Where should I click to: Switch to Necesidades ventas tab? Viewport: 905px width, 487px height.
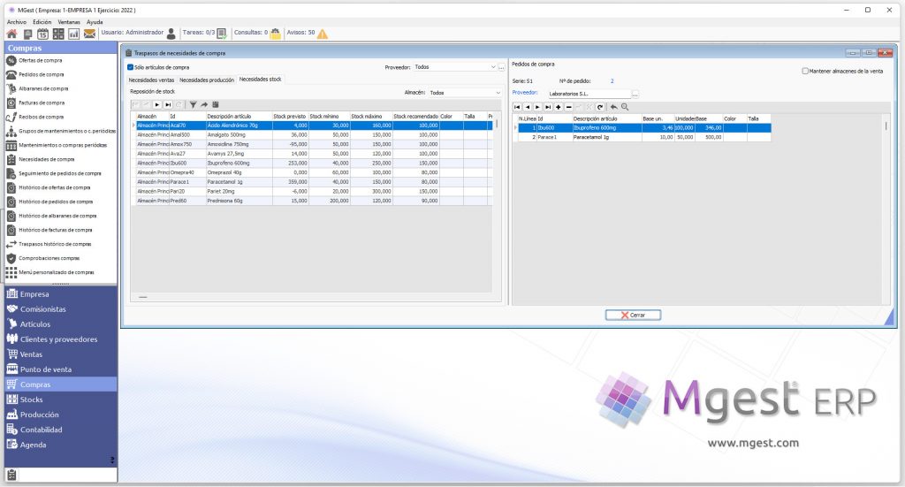(151, 80)
